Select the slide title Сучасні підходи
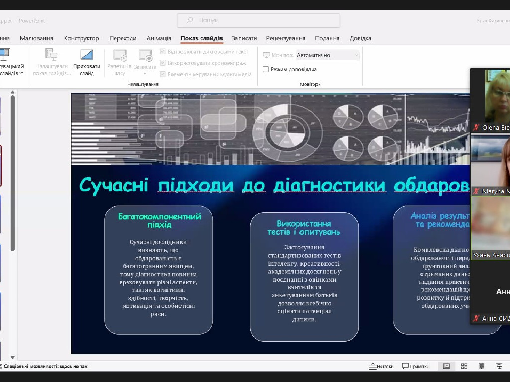This screenshot has width=510, height=382. click(274, 186)
